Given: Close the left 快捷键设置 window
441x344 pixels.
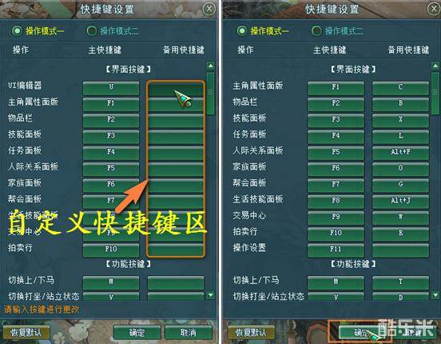Looking at the screenshot, I should 209,9.
